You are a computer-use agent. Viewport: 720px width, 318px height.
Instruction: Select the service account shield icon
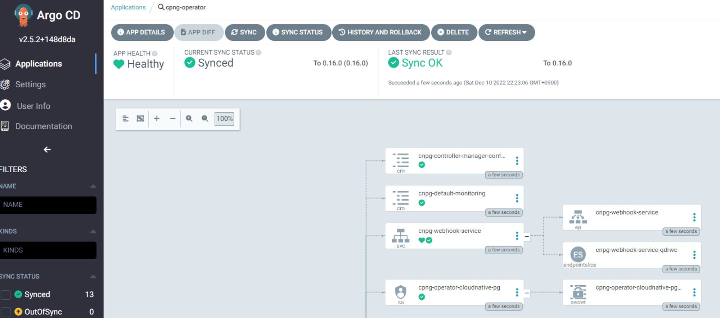point(401,292)
